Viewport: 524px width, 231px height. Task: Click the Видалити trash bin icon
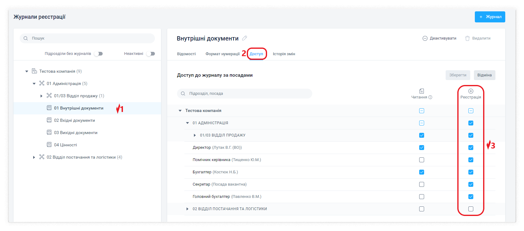point(467,38)
